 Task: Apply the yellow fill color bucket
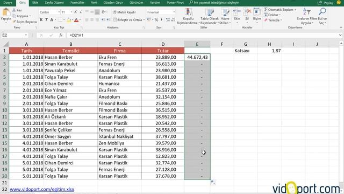[69, 20]
